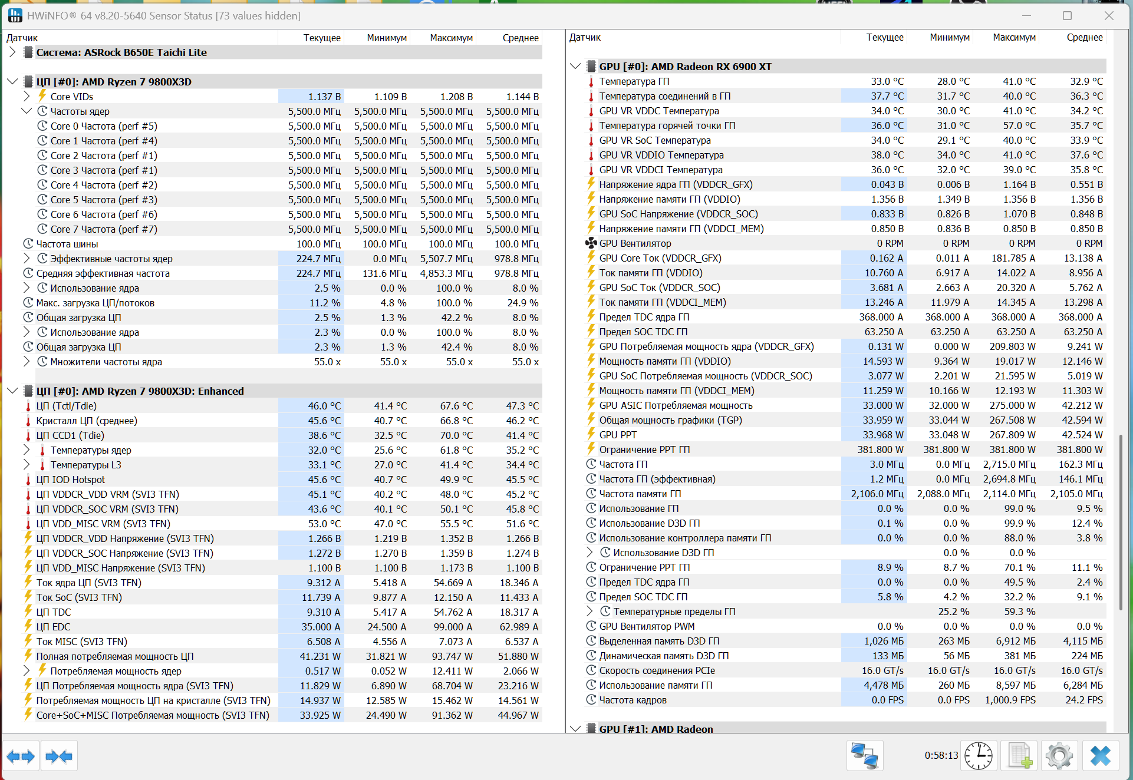Viewport: 1133px width, 780px height.
Task: Click the GPU Вентилятор fan icon
Action: (591, 243)
